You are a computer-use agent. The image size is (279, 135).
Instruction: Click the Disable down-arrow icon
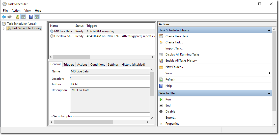tap(161, 112)
